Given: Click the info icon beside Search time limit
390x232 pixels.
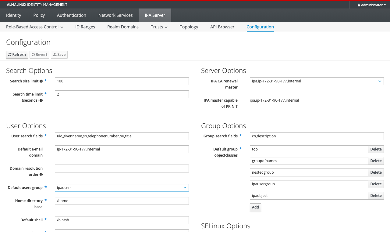Looking at the screenshot, I should pos(41,100).
